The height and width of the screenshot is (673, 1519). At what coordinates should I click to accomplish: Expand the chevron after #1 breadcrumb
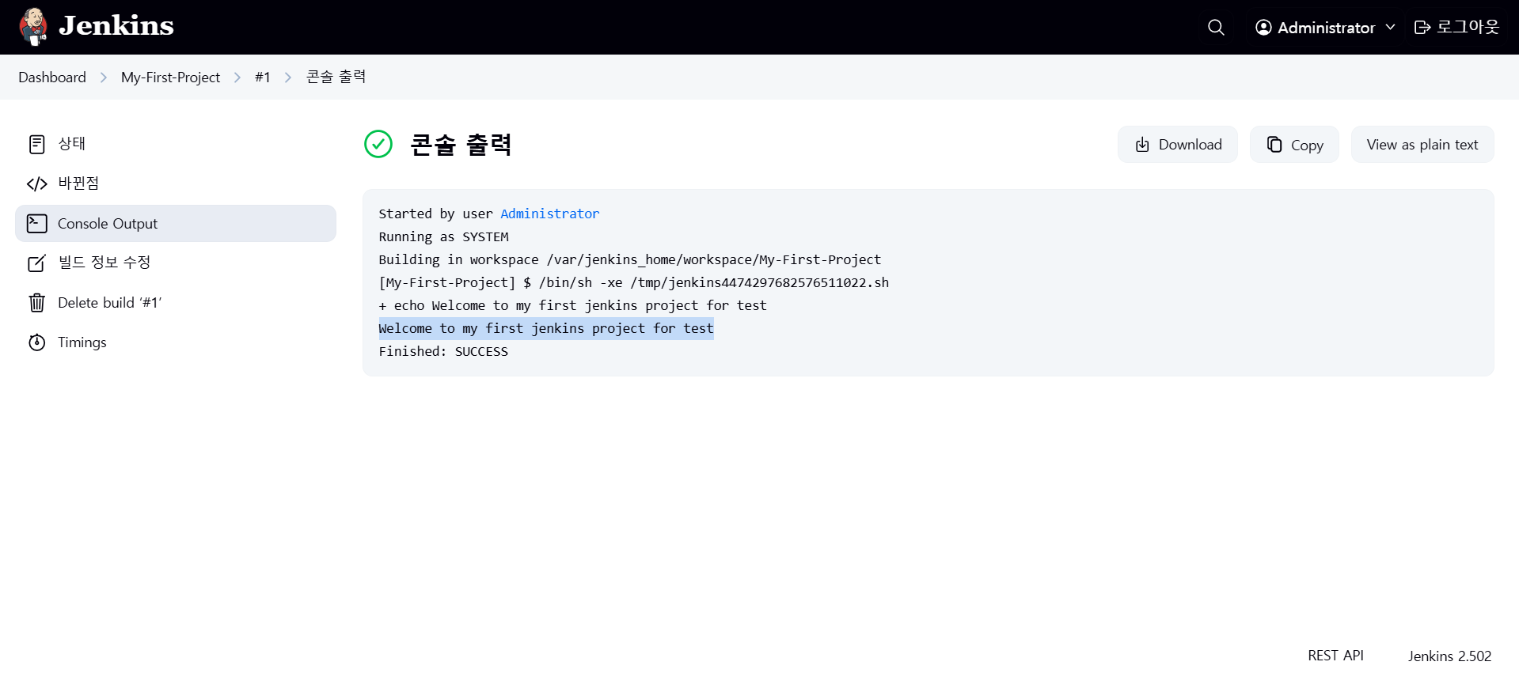tap(288, 78)
